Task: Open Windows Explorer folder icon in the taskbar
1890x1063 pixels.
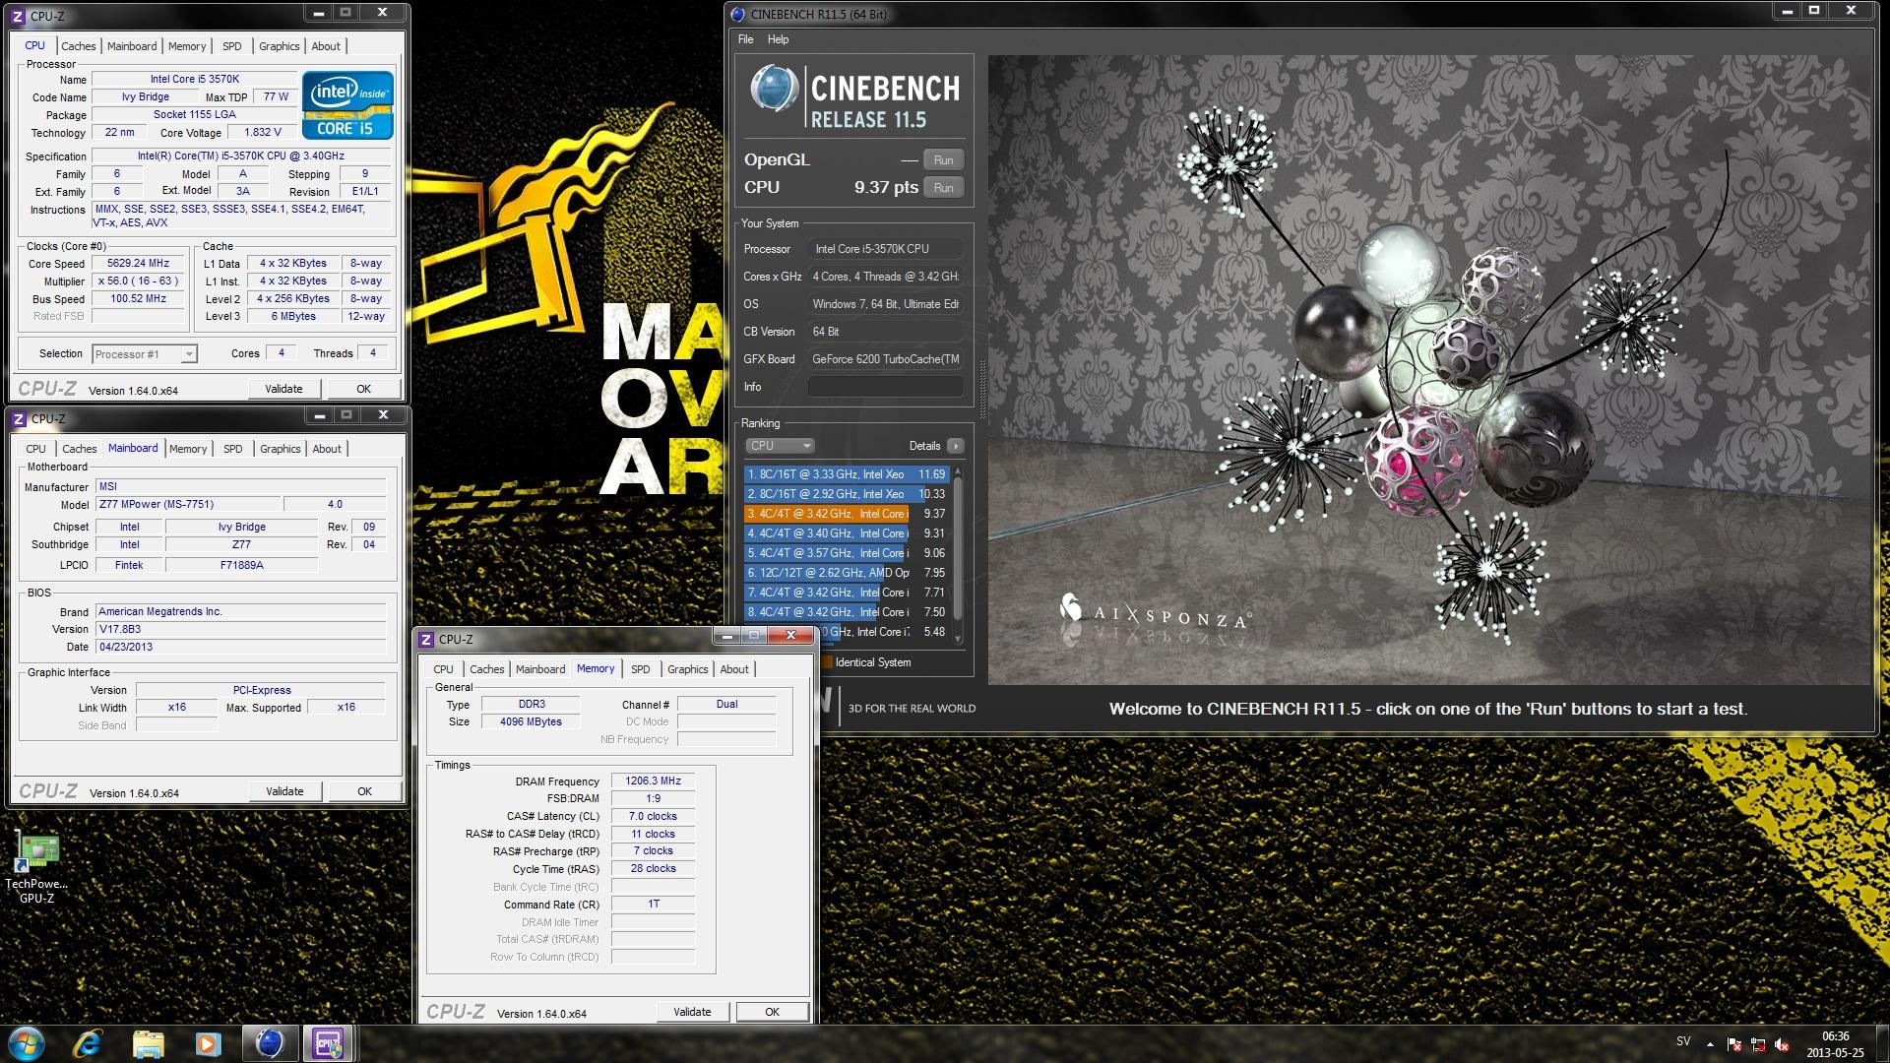Action: tap(149, 1043)
